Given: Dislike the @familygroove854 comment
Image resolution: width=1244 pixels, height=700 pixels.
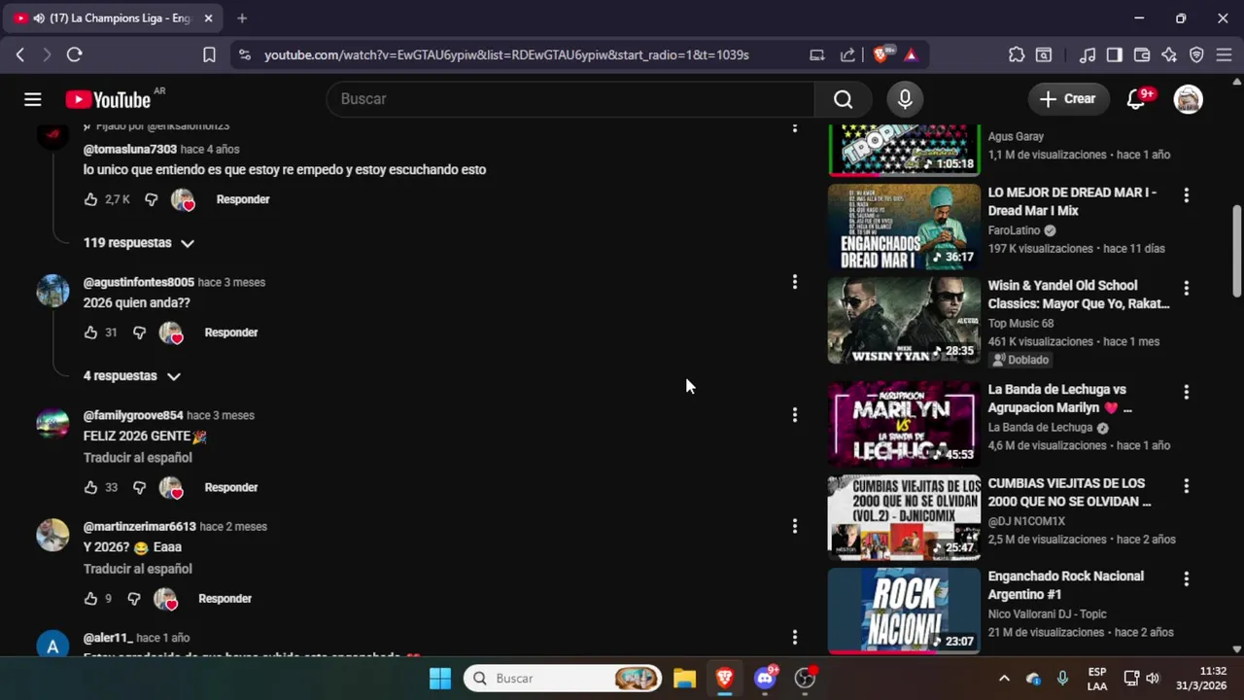Looking at the screenshot, I should point(139,487).
